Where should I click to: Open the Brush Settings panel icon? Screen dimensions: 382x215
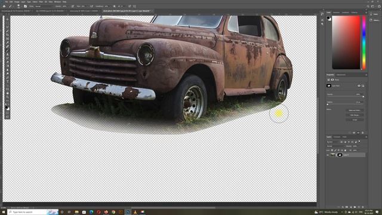(25, 7)
